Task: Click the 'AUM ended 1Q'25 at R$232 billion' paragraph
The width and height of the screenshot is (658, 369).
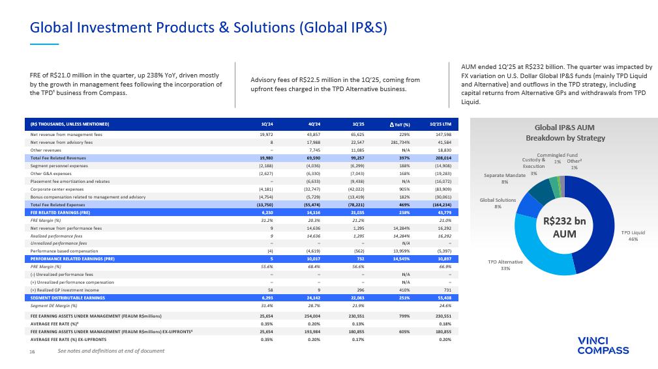Action: [556, 84]
